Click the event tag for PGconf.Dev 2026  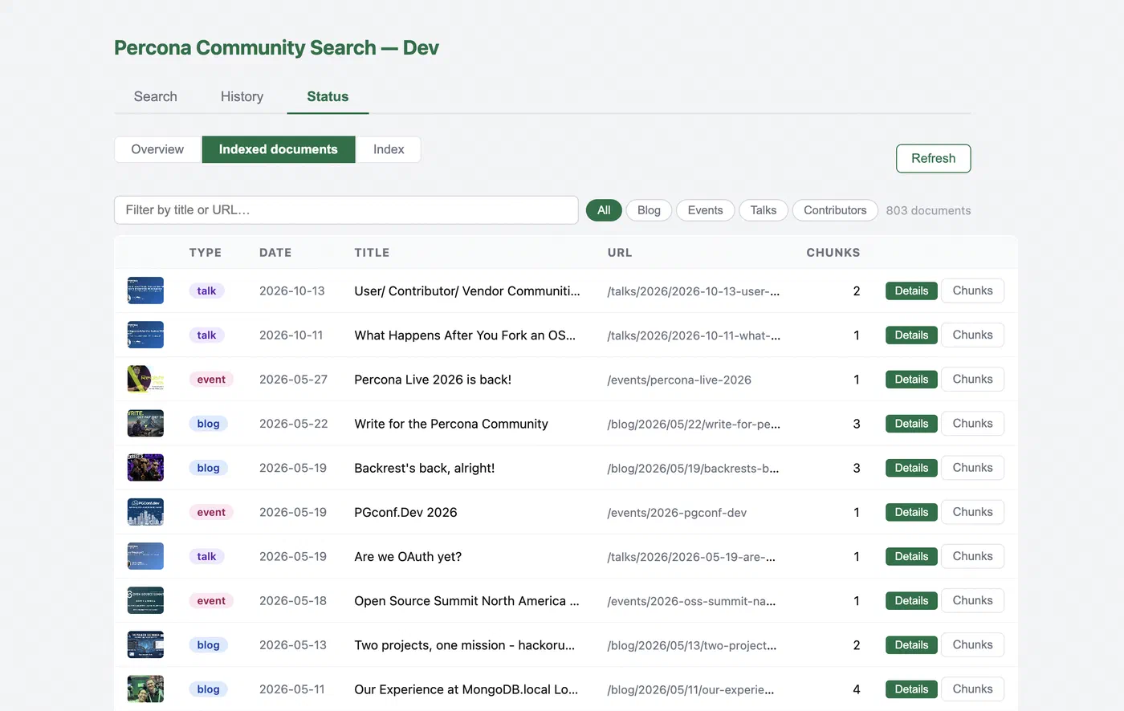pos(211,512)
